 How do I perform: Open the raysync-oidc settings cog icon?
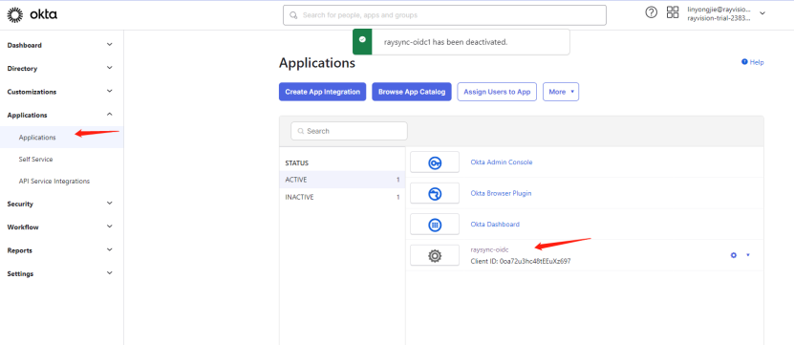coord(733,255)
